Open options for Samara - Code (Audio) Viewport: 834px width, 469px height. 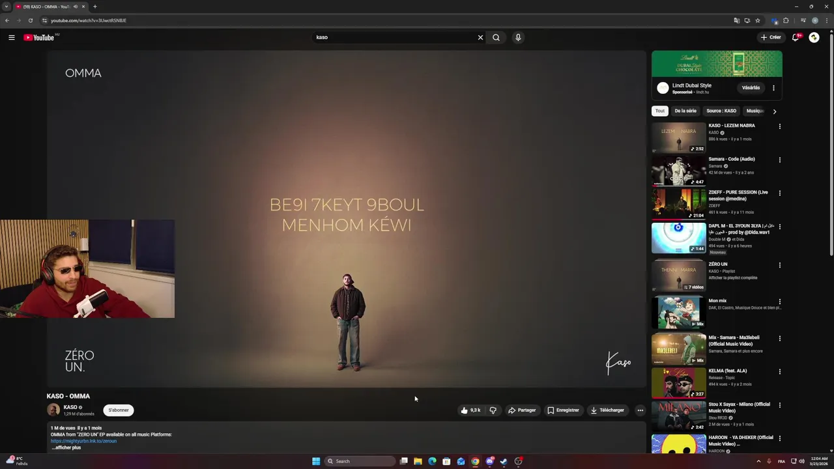[x=779, y=160]
